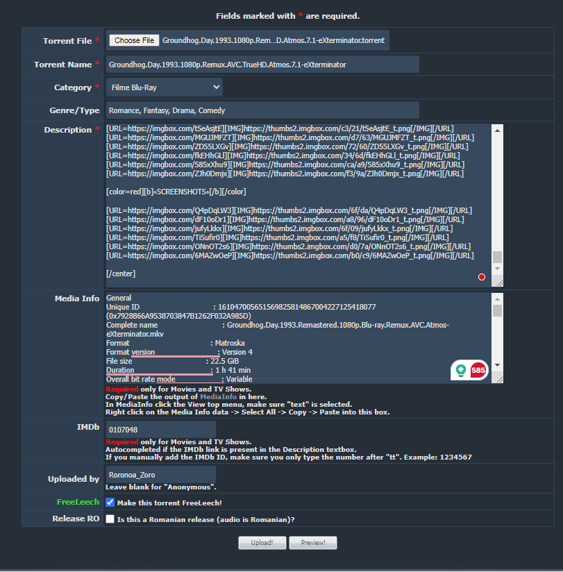Click Description textarea resize handle
Viewport: 563px width, 572px height.
point(498,282)
